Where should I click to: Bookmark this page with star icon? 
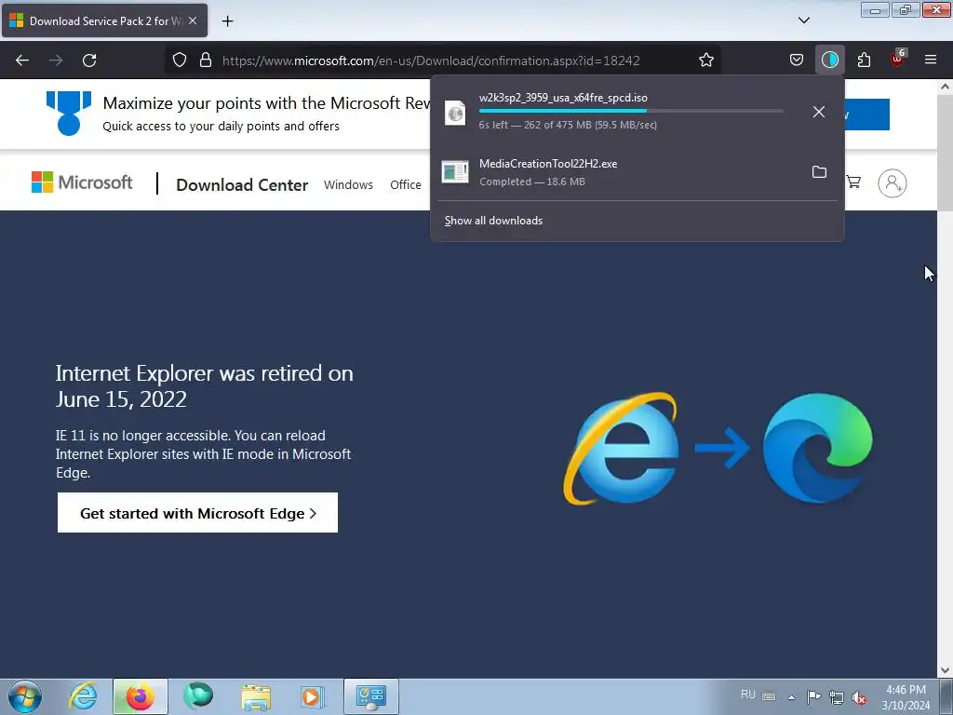coord(705,60)
